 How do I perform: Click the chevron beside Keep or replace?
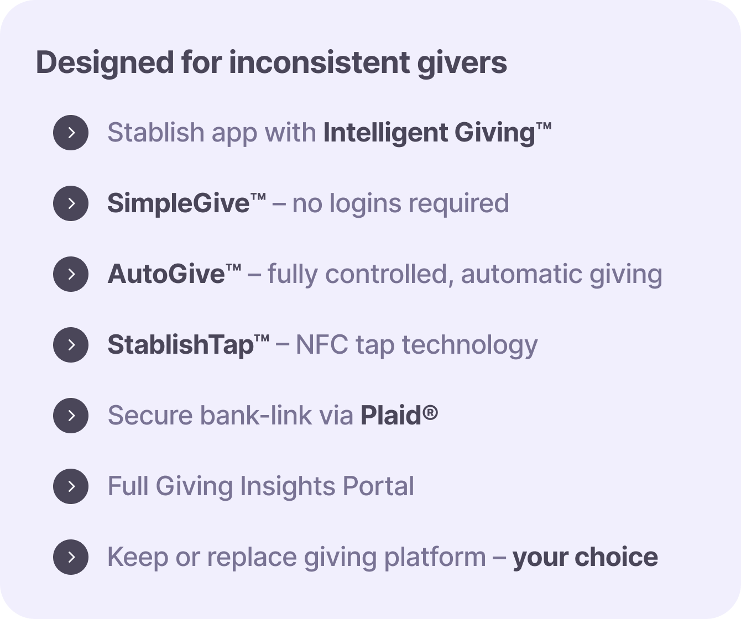coord(71,557)
